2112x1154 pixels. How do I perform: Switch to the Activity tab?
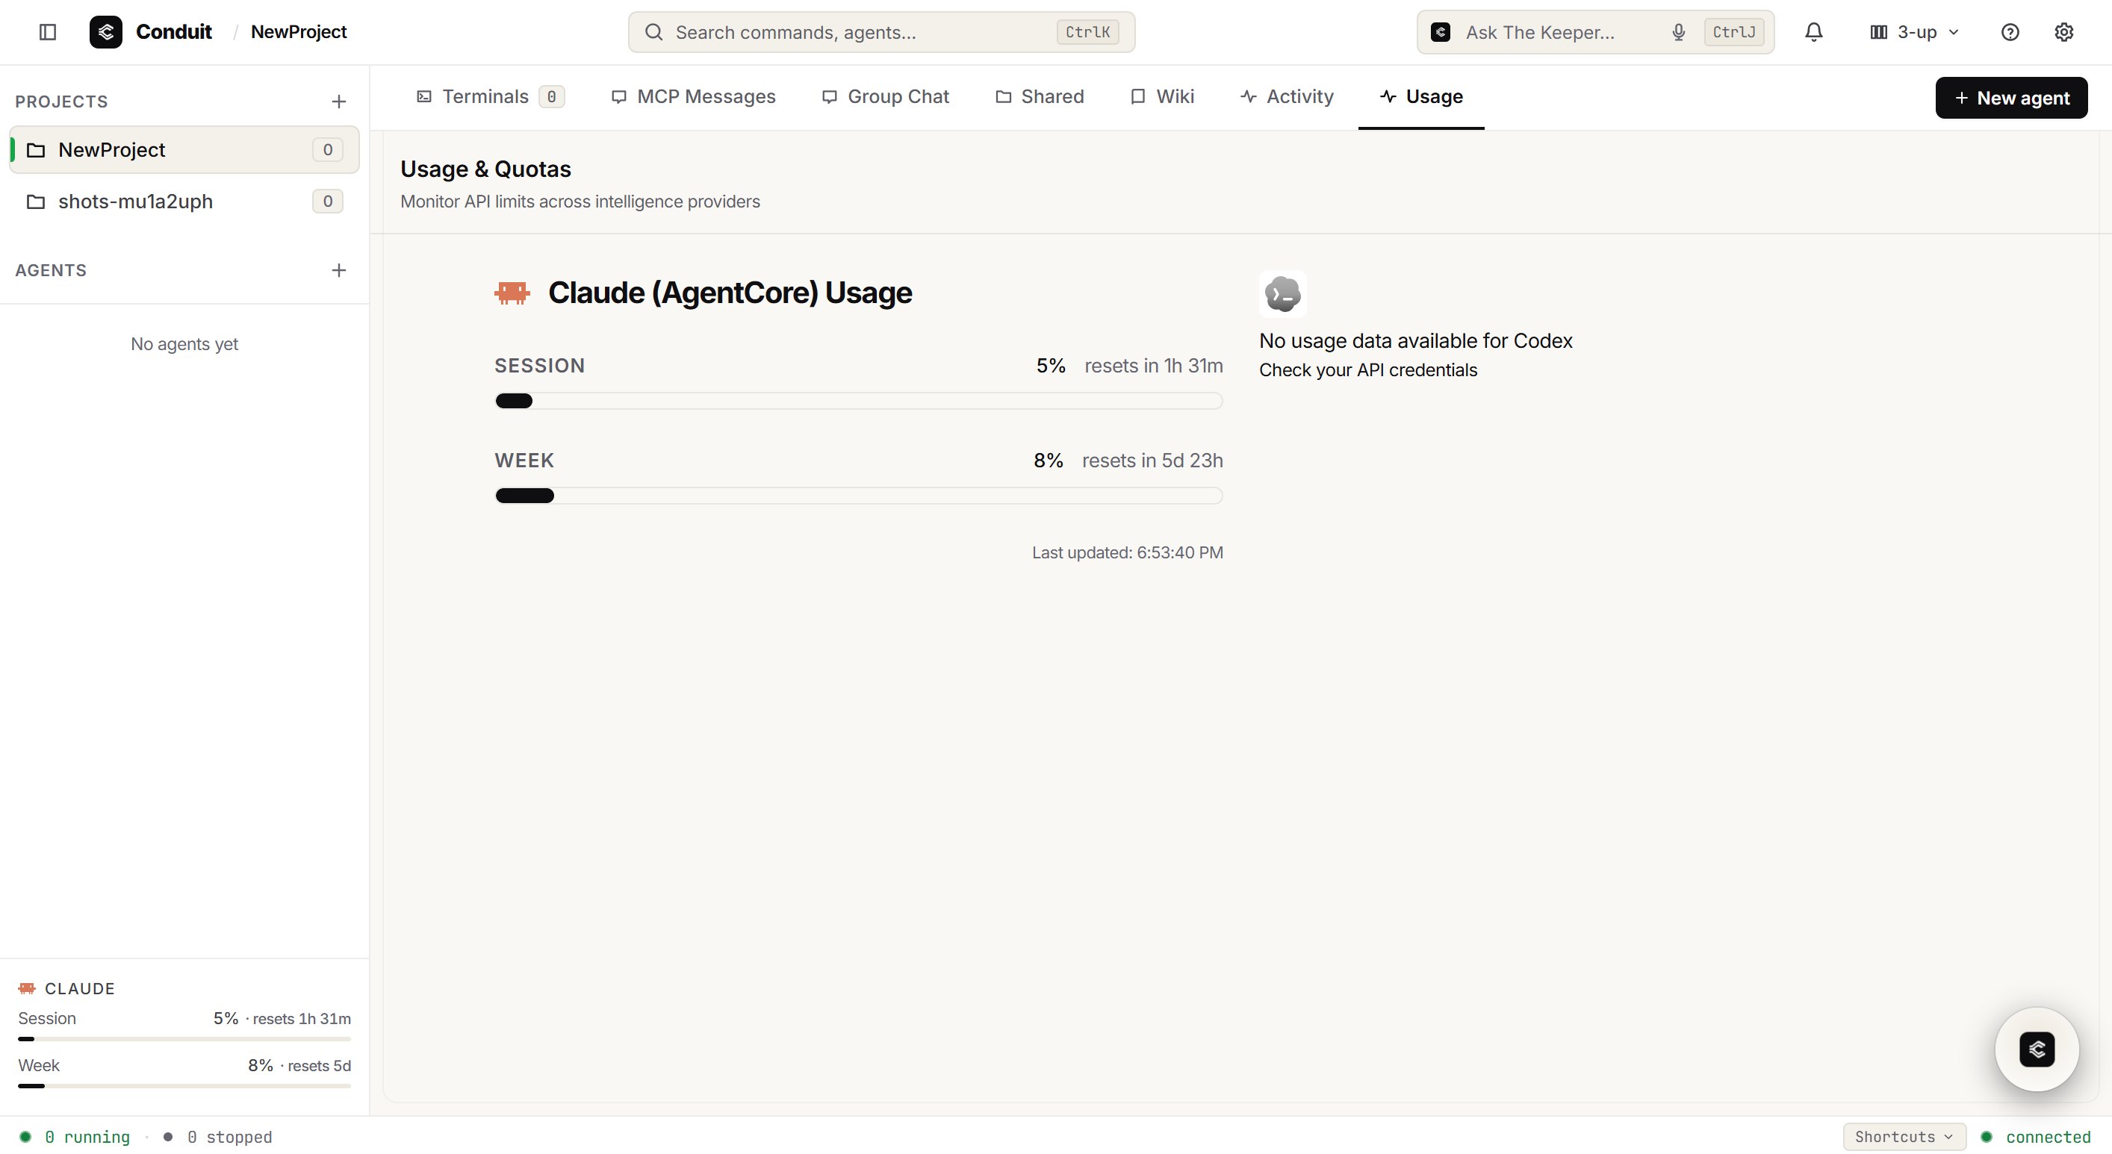[1288, 97]
